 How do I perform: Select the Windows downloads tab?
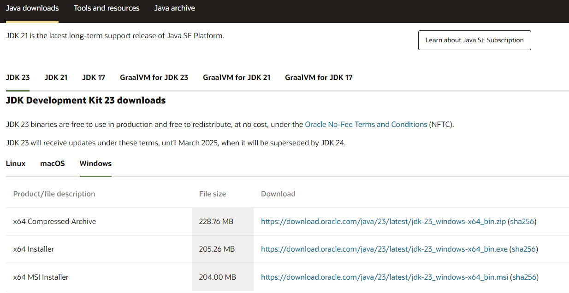(x=95, y=164)
